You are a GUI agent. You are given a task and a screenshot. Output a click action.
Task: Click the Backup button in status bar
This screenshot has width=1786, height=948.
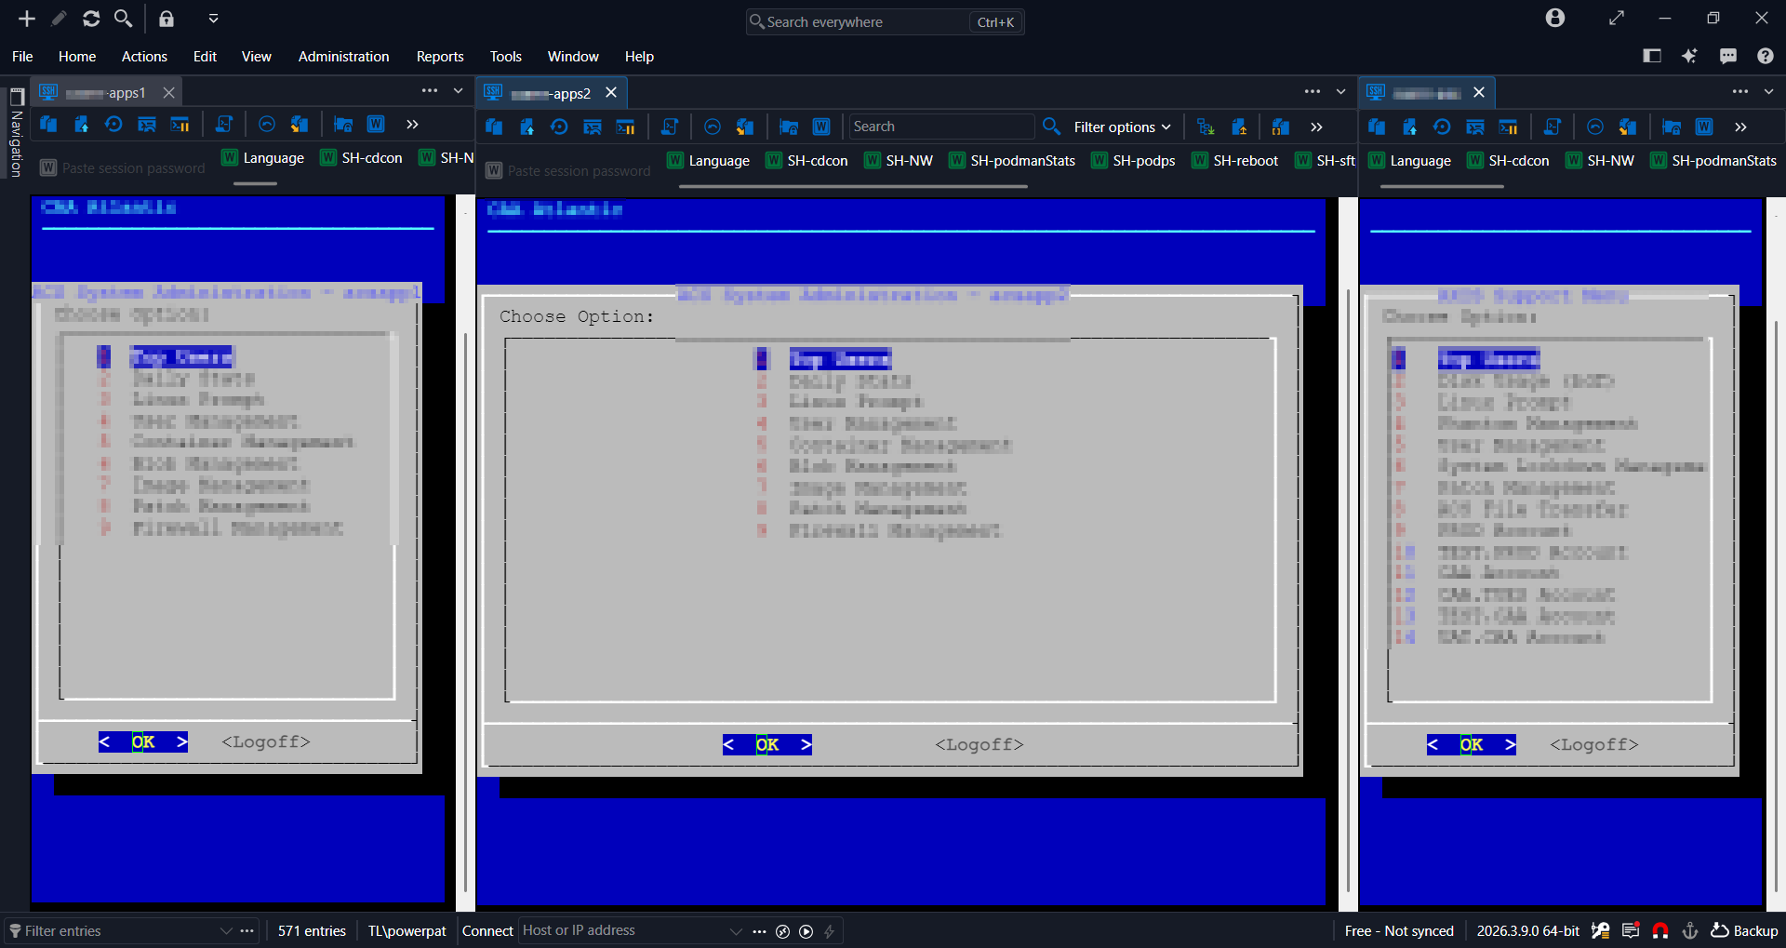[x=1744, y=931]
